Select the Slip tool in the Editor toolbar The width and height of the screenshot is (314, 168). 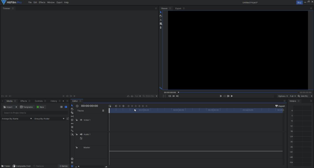click(x=72, y=116)
